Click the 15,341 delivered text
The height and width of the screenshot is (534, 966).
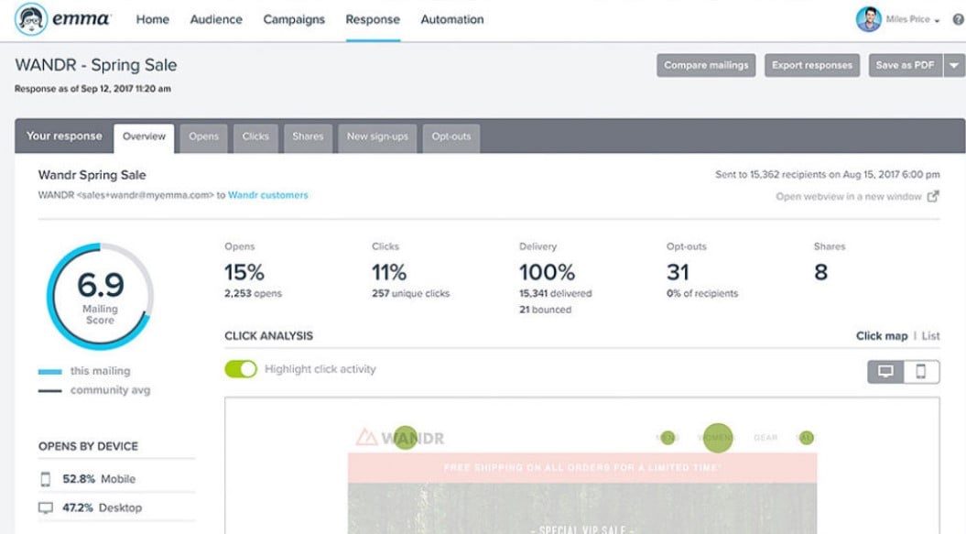pos(555,293)
